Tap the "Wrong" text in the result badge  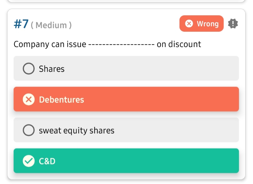point(207,24)
